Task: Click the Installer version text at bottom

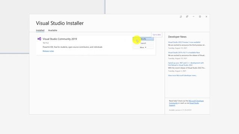Action: coord(180,110)
